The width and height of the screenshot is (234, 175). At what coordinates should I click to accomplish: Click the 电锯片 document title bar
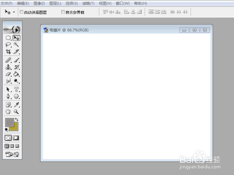point(127,30)
